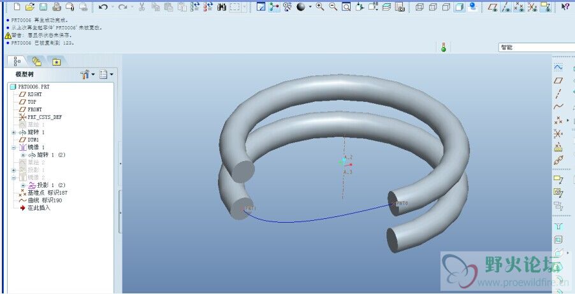The height and width of the screenshot is (294, 575).
Task: Paste the copied feature
Action: (x=169, y=7)
